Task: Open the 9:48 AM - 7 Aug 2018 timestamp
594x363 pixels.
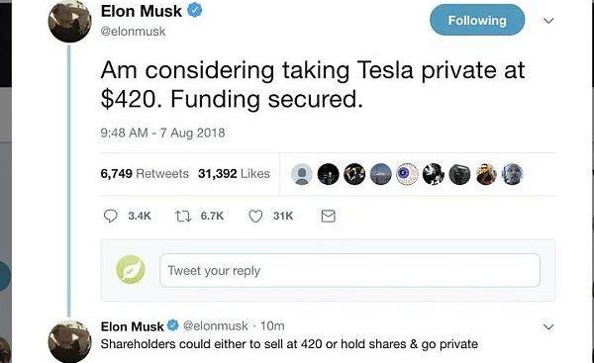Action: pos(162,133)
